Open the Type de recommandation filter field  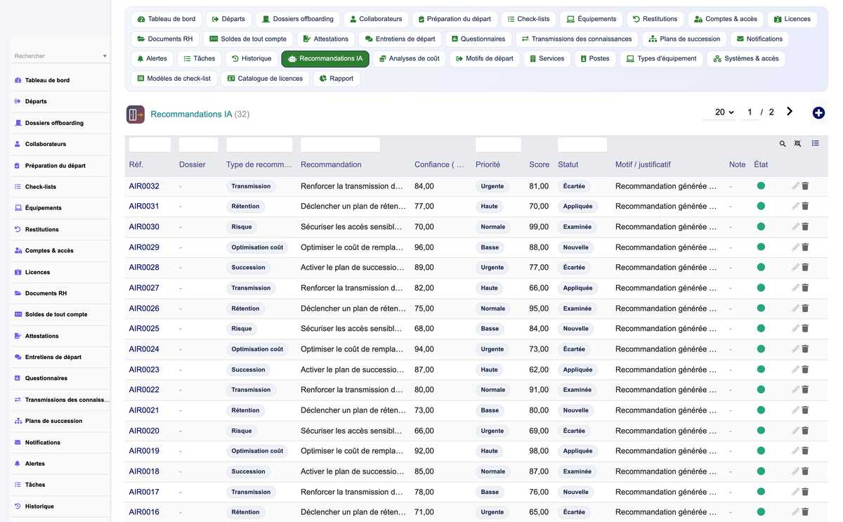tap(259, 145)
